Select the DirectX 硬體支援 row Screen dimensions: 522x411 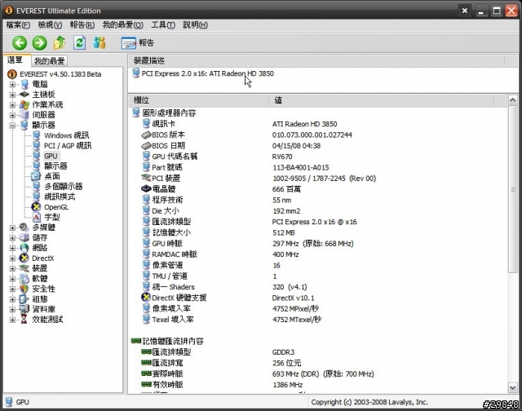pyautogui.click(x=319, y=298)
